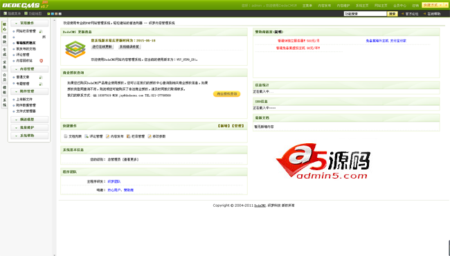Switch to the 生成 vertical tab
This screenshot has width=450, height=256.
tap(4, 52)
